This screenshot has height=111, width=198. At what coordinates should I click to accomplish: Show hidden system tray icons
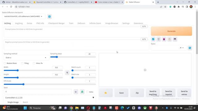point(163,108)
